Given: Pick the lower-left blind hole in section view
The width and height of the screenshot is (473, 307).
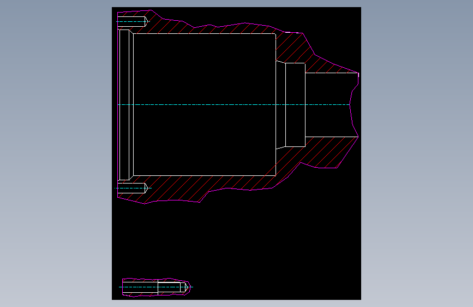Looking at the screenshot, I should pos(133,188).
